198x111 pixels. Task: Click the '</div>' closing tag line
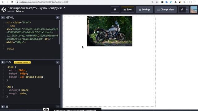pyautogui.click(x=11, y=49)
